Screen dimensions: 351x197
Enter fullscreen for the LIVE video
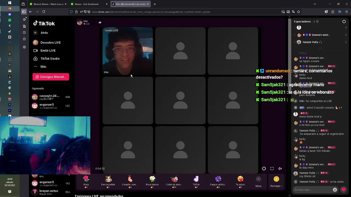272,169
